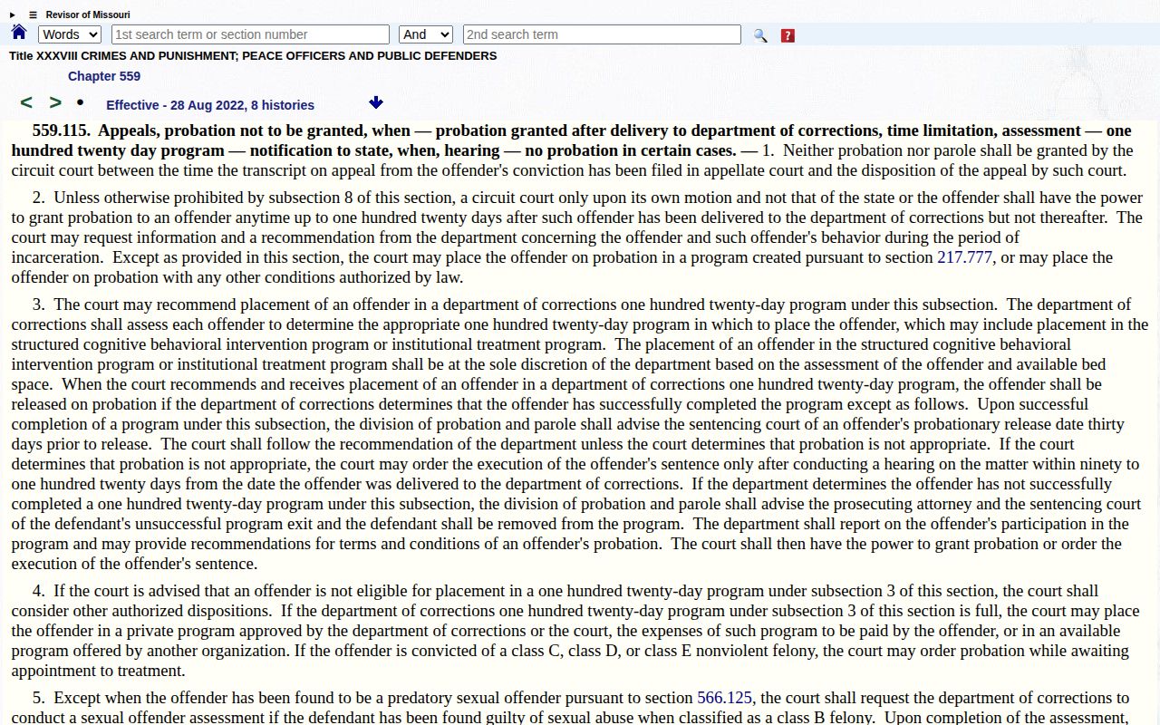
Task: Click the bullet dot beside the navigation arrows
Action: [80, 102]
